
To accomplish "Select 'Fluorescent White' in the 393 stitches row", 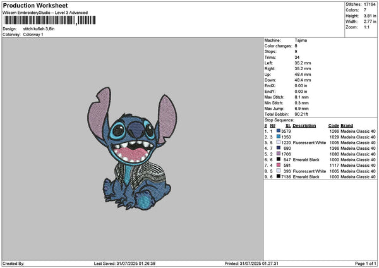I will 309,171.
